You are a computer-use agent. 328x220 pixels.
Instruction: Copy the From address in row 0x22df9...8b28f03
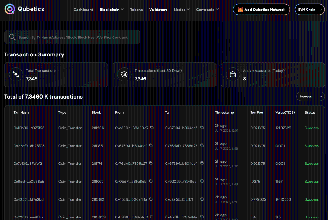pyautogui.click(x=151, y=145)
